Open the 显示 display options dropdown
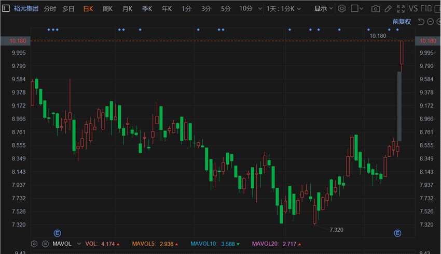Viewport: 441px width, 254px height. pyautogui.click(x=323, y=9)
